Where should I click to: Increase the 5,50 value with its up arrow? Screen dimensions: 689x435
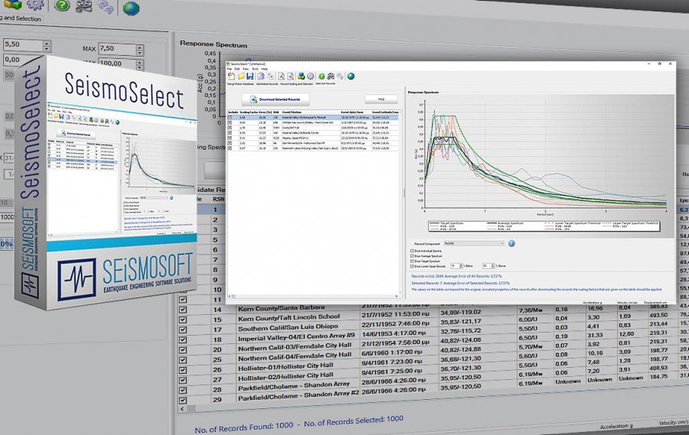(x=47, y=43)
